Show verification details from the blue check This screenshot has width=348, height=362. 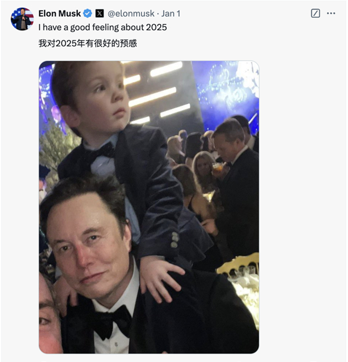coord(88,13)
